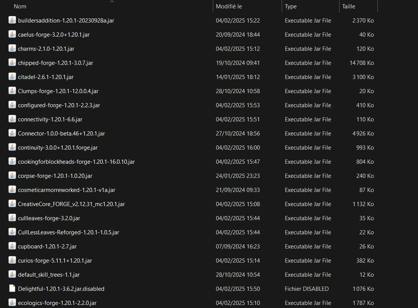This screenshot has height=308, width=418.
Task: Click the jar icon of buildersaddition-1.20.1-20230928a.jar
Action: click(x=12, y=20)
